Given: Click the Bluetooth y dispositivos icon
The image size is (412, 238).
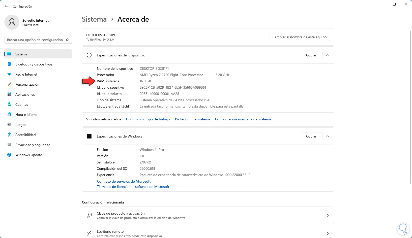Looking at the screenshot, I should pyautogui.click(x=9, y=64).
